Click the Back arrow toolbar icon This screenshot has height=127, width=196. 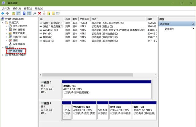point(3,13)
